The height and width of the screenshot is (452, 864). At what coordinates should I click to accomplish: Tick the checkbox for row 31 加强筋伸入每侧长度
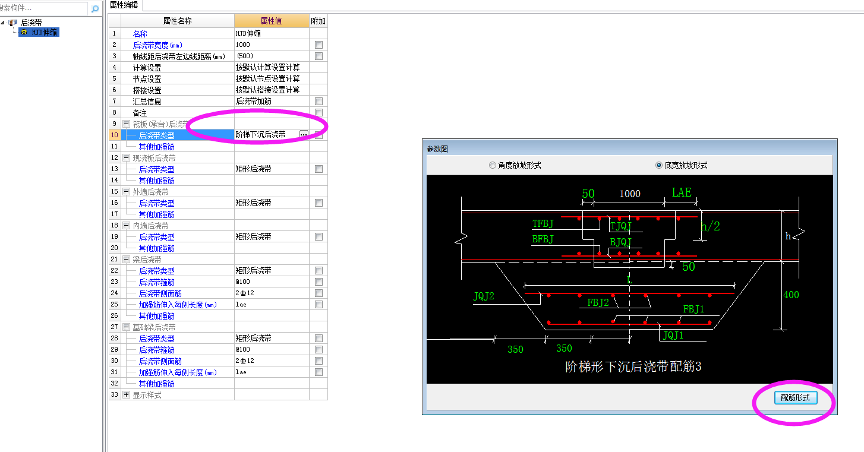point(319,372)
